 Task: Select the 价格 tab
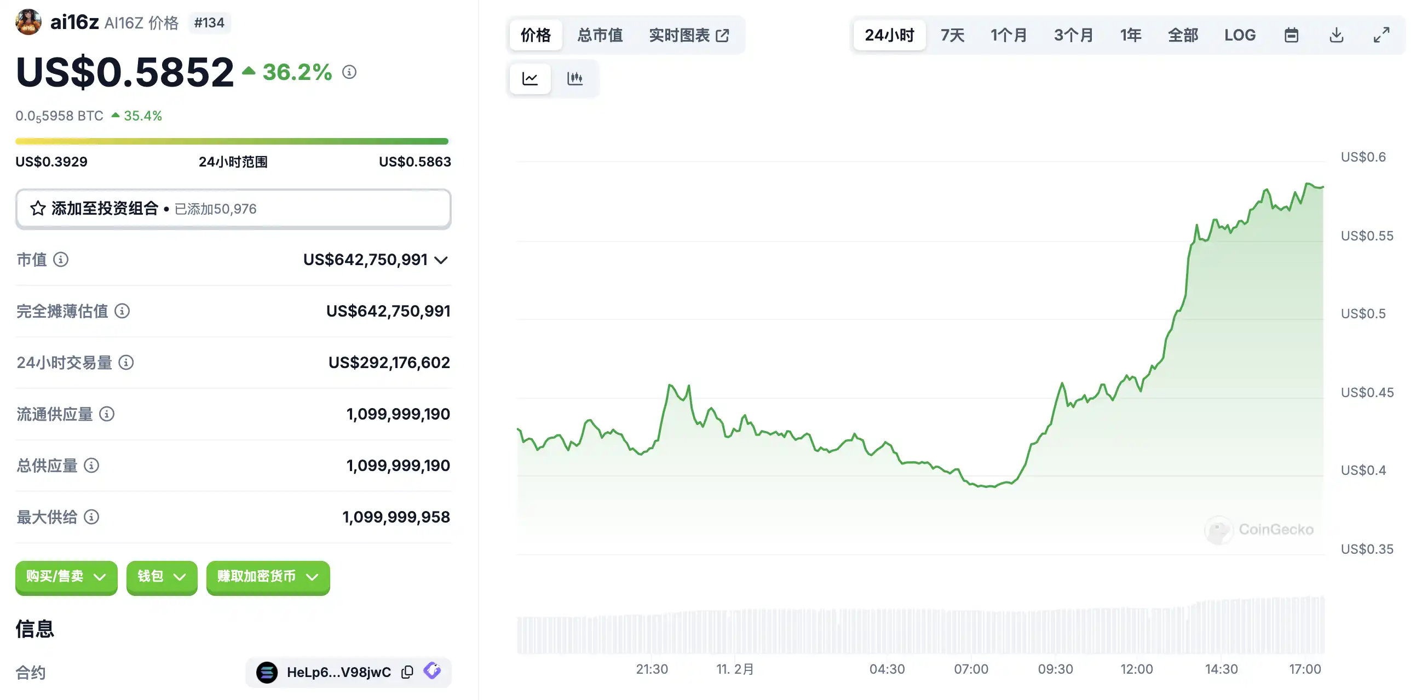coord(536,35)
